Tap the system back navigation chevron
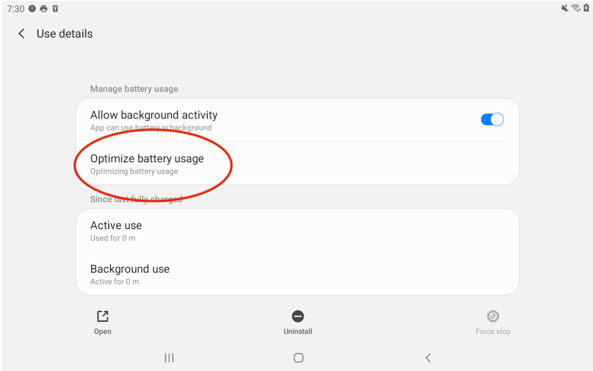Viewport: 593px width, 371px height. tap(428, 358)
